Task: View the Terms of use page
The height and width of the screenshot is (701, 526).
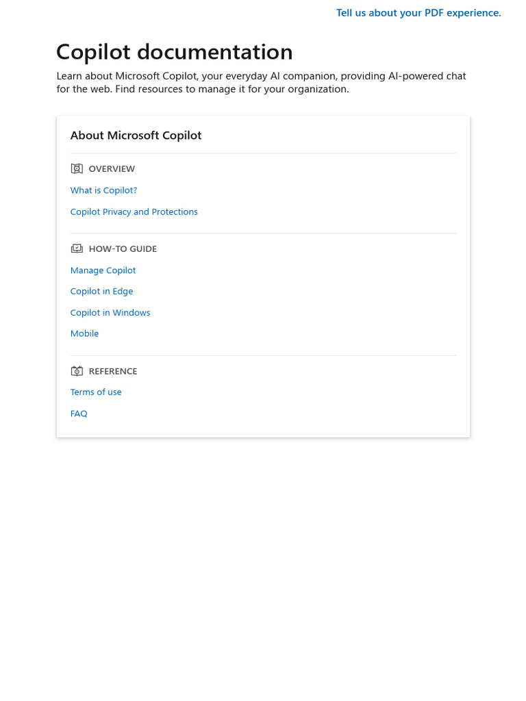Action: coord(96,392)
